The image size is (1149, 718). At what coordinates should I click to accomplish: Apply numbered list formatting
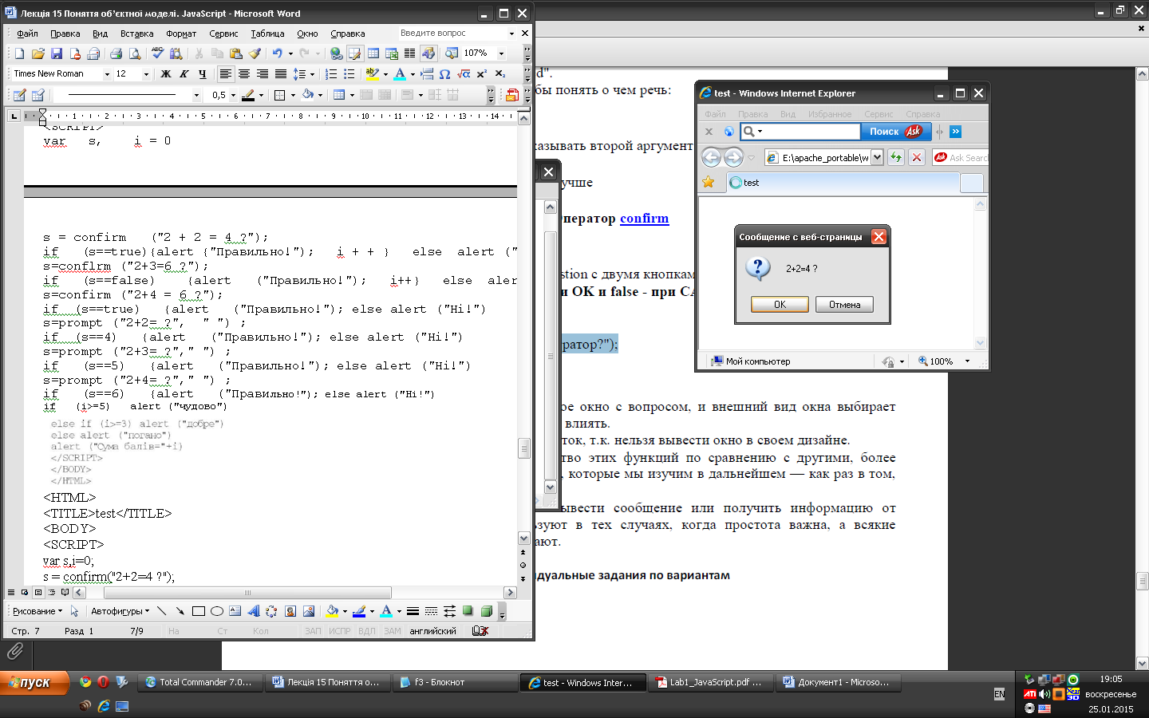331,74
